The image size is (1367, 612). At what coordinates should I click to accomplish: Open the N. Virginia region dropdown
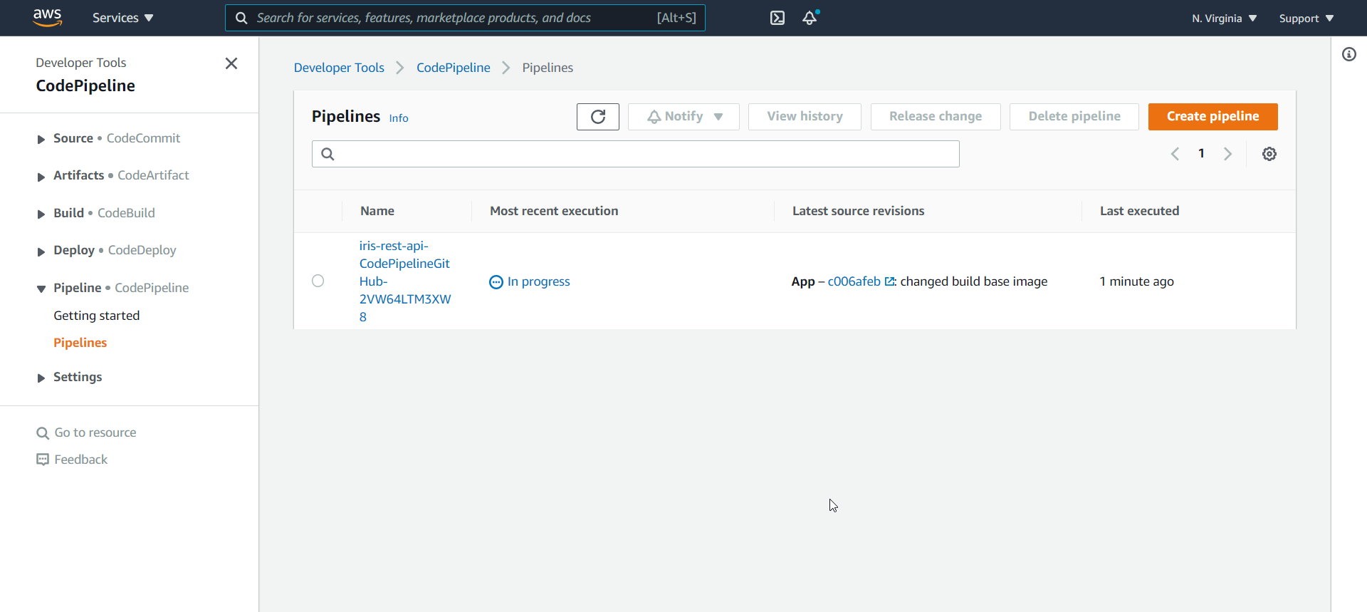pyautogui.click(x=1224, y=19)
